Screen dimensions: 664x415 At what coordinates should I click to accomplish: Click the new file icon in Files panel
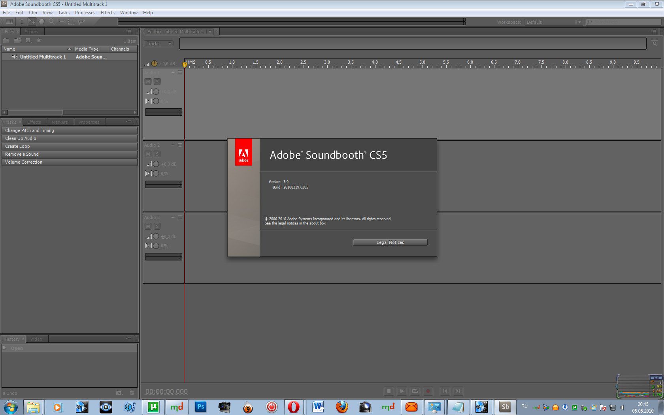point(28,40)
